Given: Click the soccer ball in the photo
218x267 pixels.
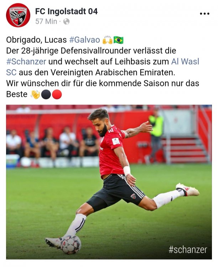Looking at the screenshot, I should click(71, 245).
